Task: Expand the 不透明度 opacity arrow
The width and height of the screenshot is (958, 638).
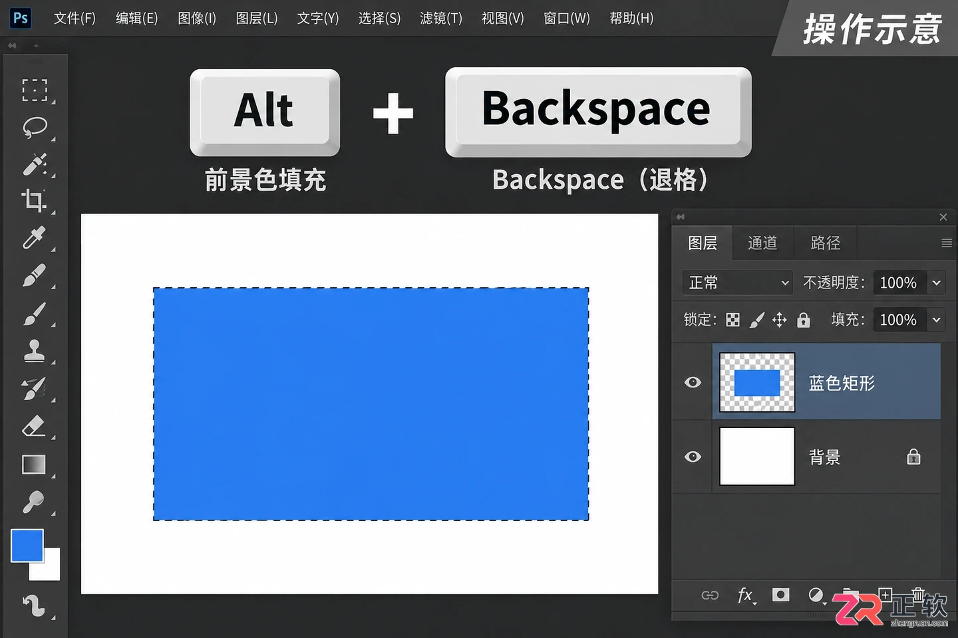Action: pos(936,282)
